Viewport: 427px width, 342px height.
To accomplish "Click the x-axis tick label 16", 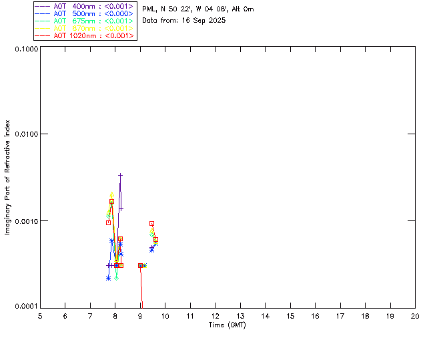I will [315, 316].
